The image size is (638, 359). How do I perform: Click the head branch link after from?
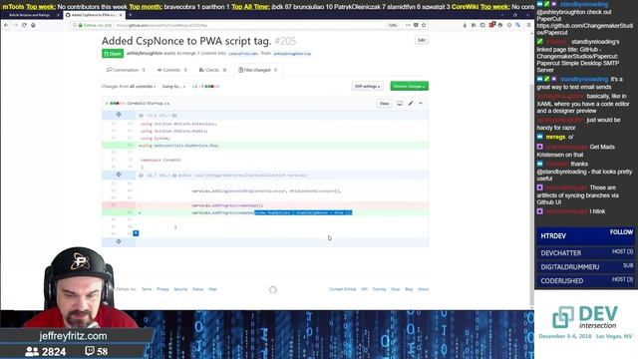click(x=292, y=54)
